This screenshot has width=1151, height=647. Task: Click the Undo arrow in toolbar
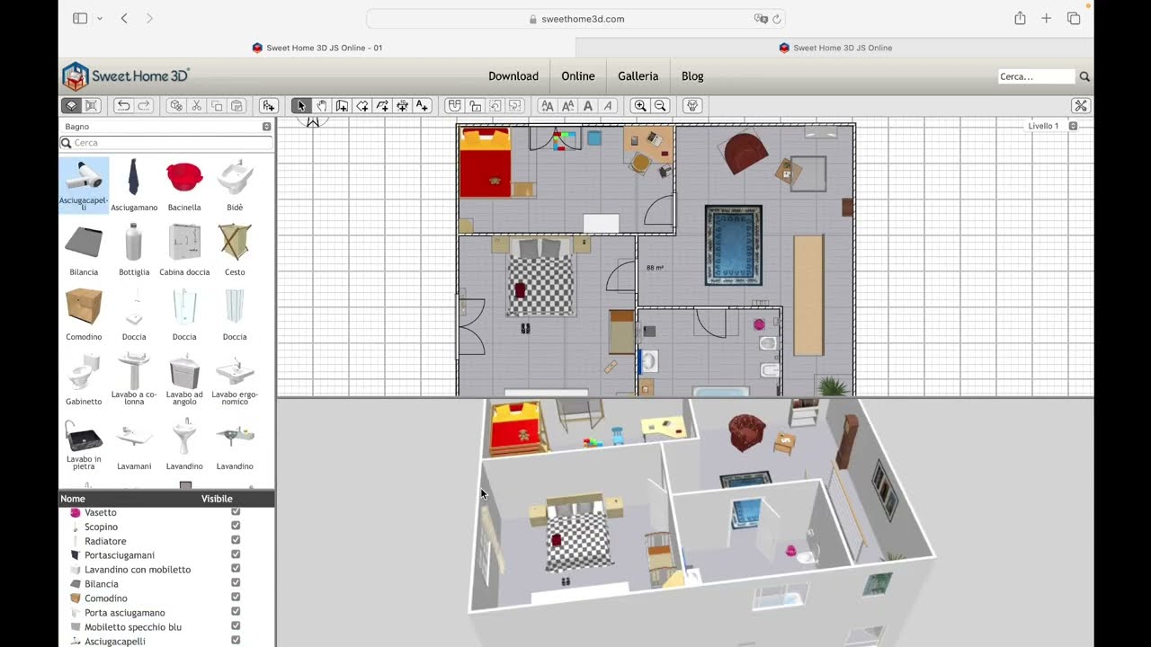coord(124,106)
